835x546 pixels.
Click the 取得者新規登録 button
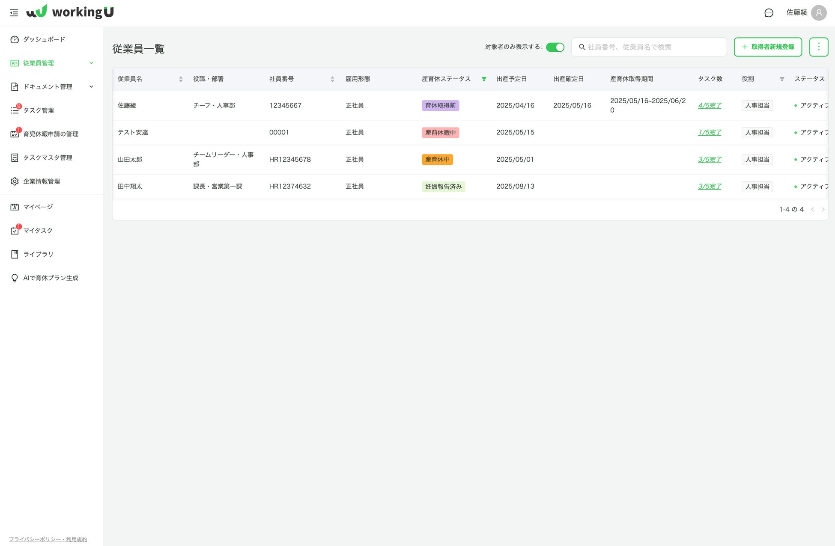768,47
